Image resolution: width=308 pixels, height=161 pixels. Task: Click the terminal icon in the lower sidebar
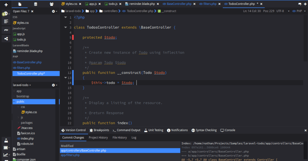click(6, 148)
